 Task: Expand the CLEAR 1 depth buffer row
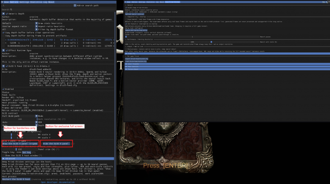(x=6, y=43)
